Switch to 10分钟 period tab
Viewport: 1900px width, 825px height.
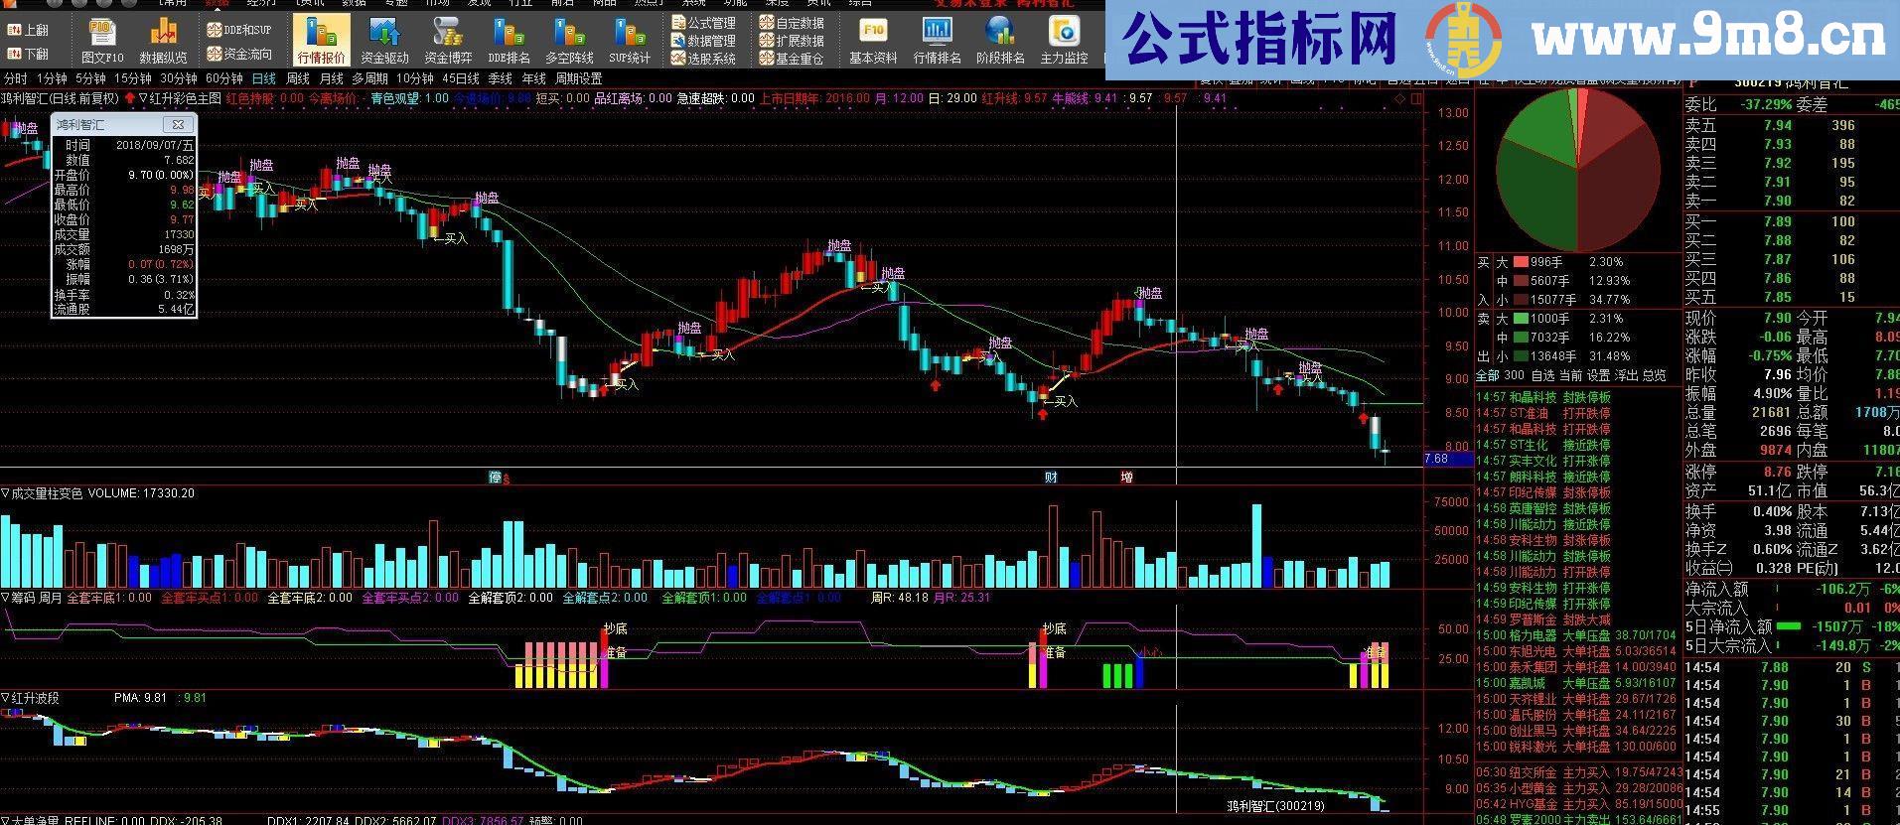415,78
